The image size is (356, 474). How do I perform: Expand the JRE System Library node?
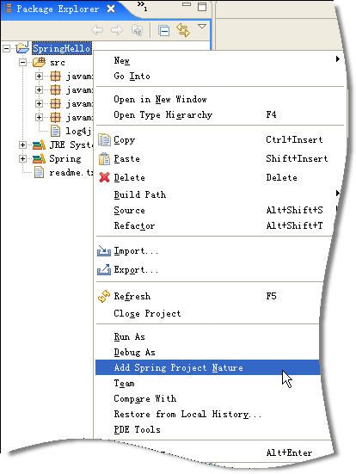pyautogui.click(x=22, y=145)
